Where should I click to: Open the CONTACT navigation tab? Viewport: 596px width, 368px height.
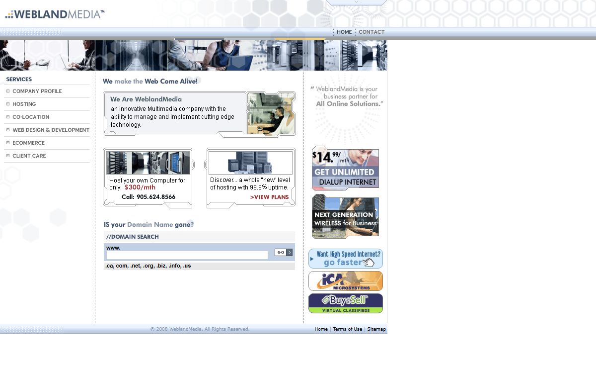[x=372, y=32]
